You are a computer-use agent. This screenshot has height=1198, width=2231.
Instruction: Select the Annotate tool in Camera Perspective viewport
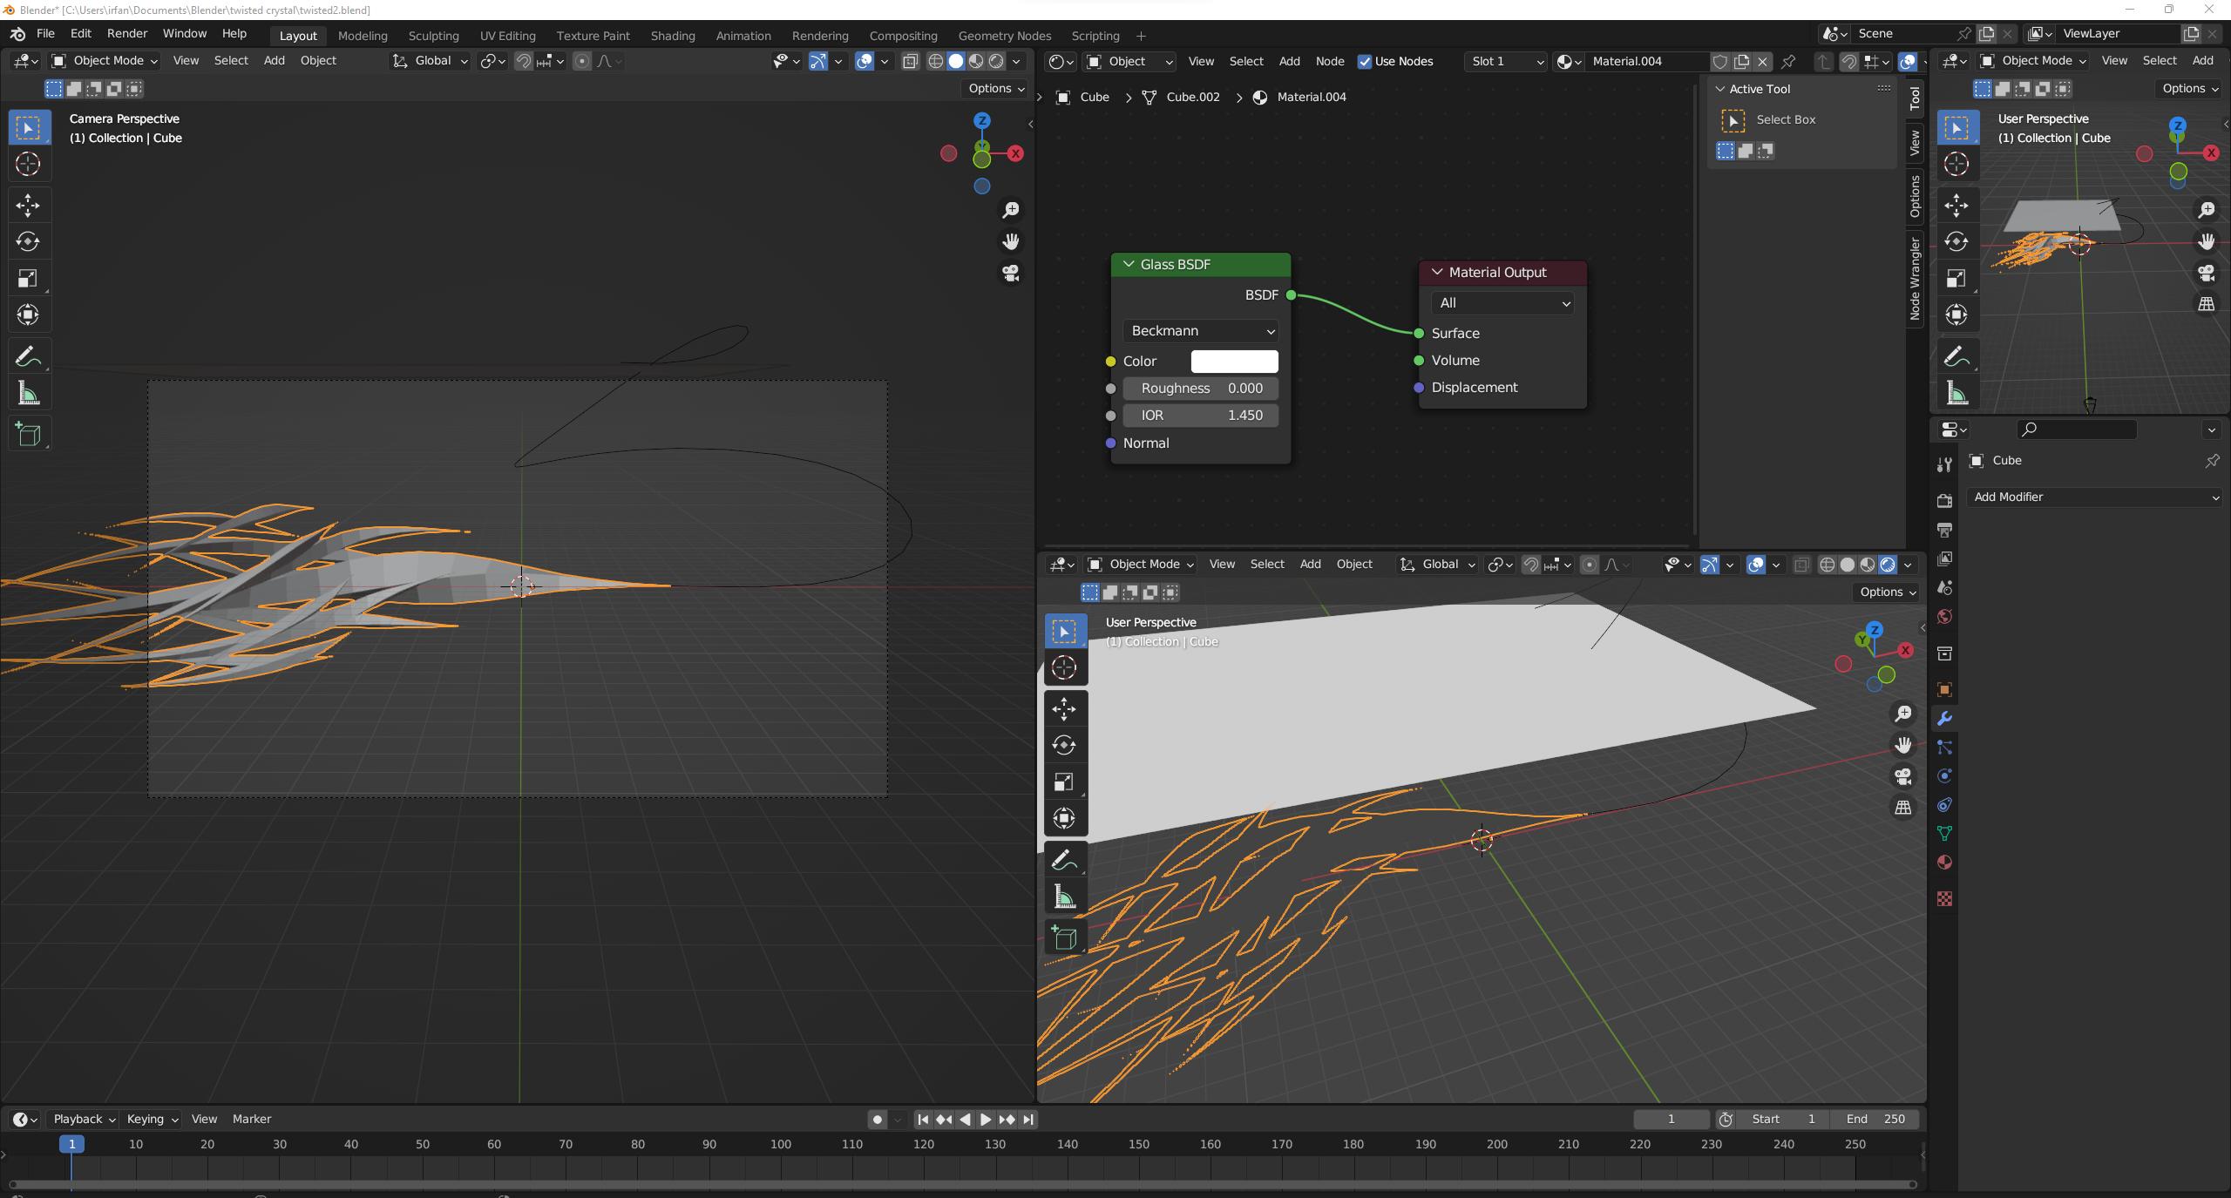(x=28, y=356)
